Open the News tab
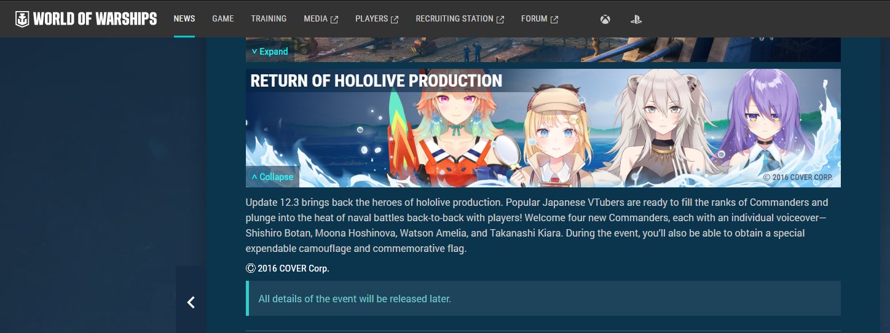This screenshot has width=890, height=333. click(184, 18)
